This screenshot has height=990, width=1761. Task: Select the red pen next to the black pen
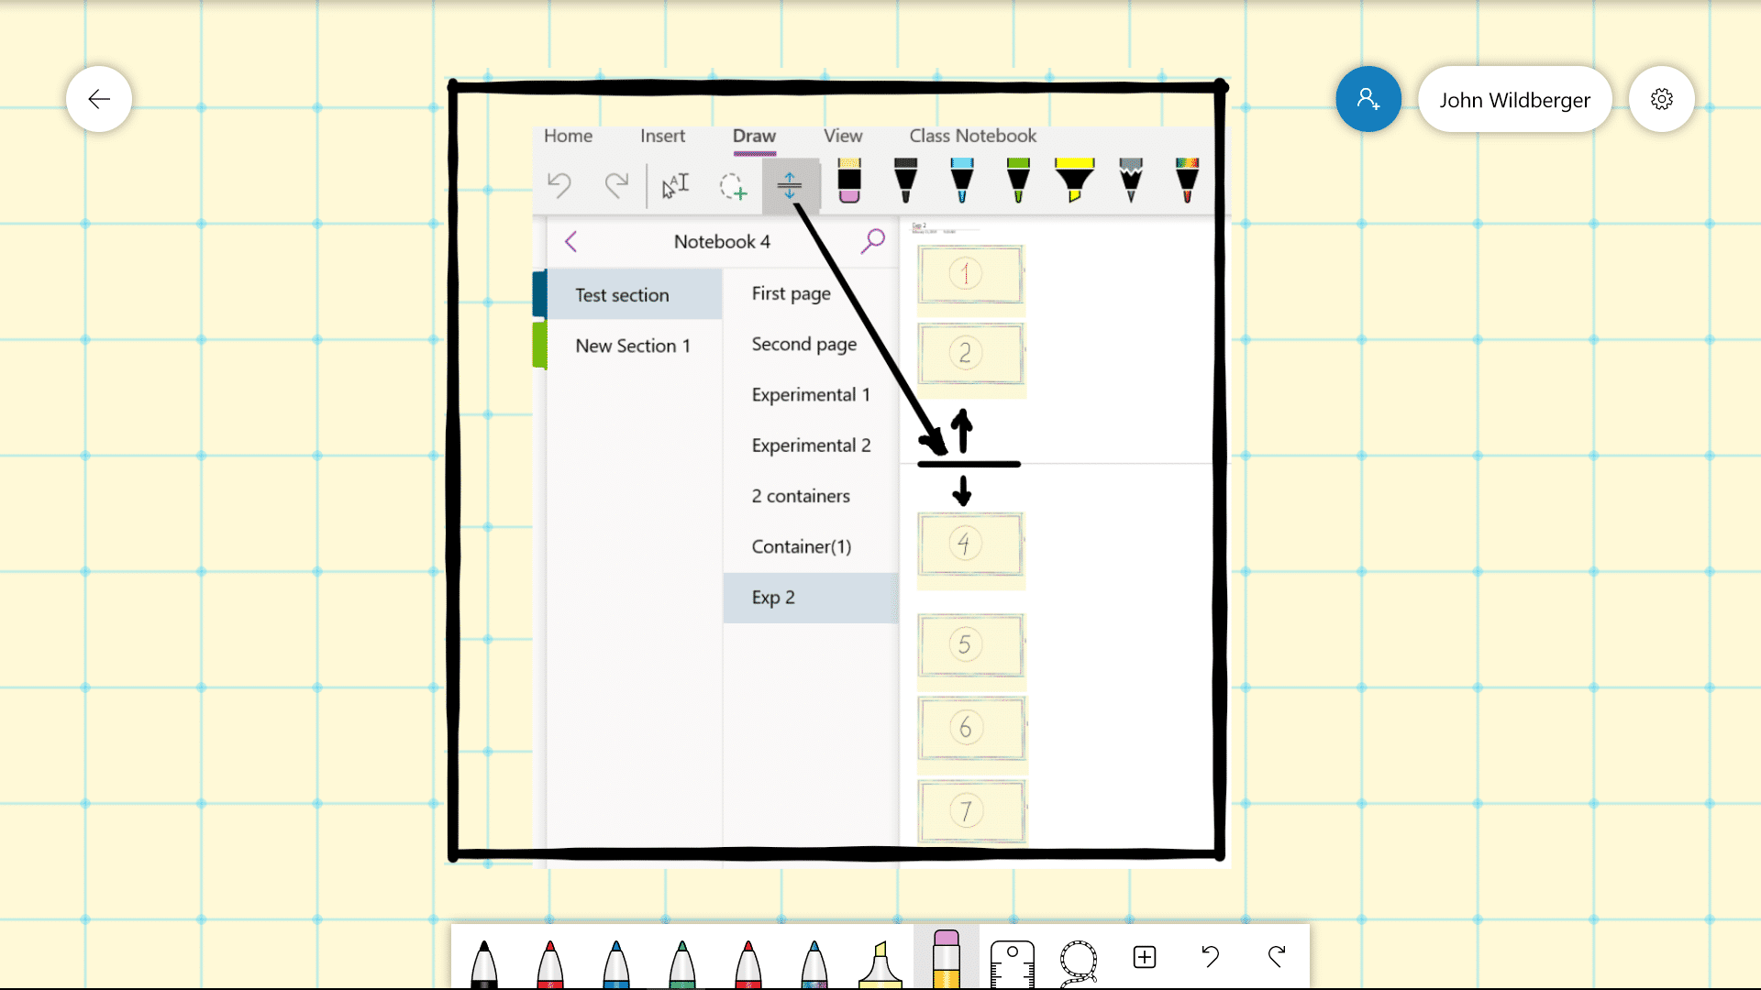[550, 962]
